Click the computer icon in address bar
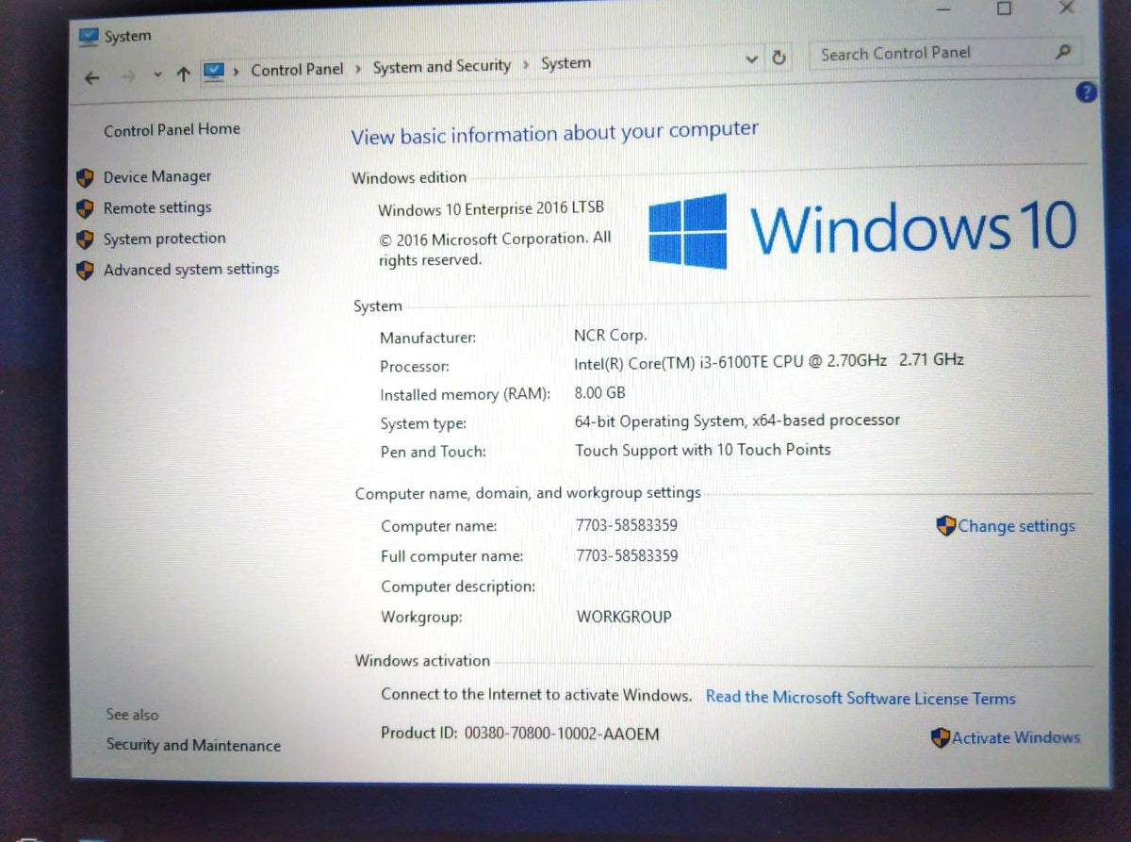This screenshot has width=1131, height=842. (214, 72)
